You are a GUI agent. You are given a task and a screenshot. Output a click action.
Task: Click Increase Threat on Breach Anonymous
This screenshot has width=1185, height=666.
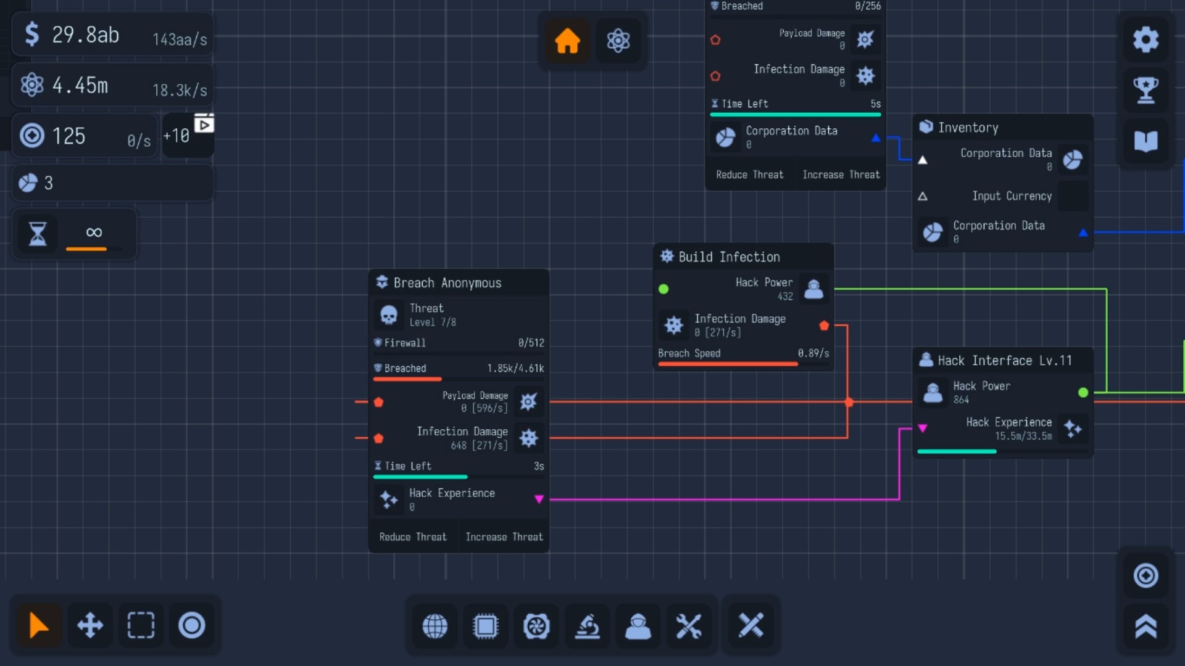pos(504,537)
